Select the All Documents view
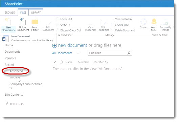 [x=62, y=53]
